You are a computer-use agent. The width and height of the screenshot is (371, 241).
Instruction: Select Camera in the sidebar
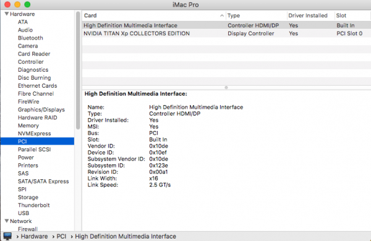tap(28, 46)
